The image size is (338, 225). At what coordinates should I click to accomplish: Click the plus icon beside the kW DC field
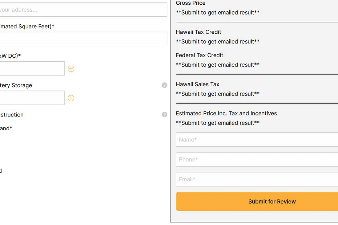[71, 69]
